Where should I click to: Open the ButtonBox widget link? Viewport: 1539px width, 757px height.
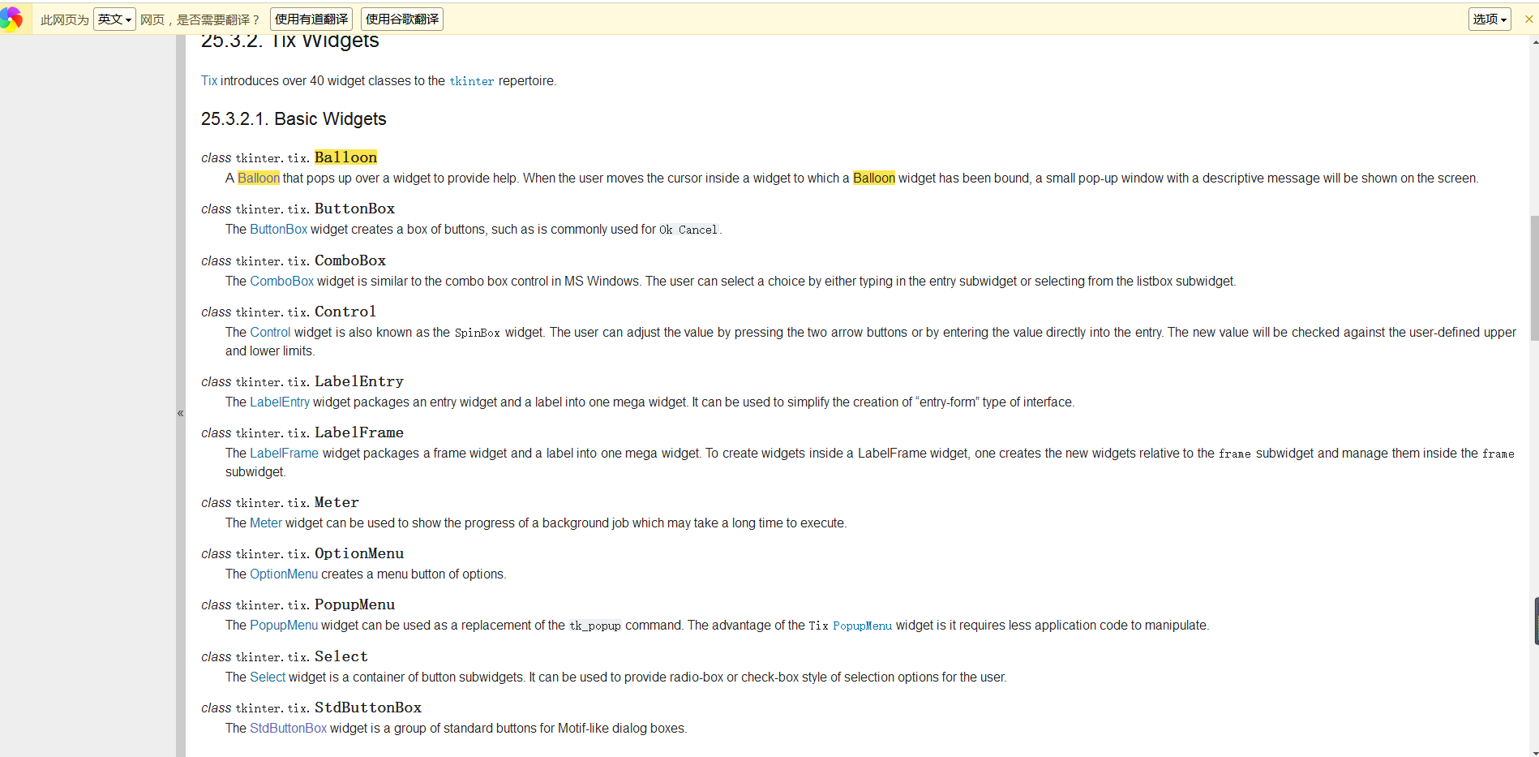(x=278, y=230)
